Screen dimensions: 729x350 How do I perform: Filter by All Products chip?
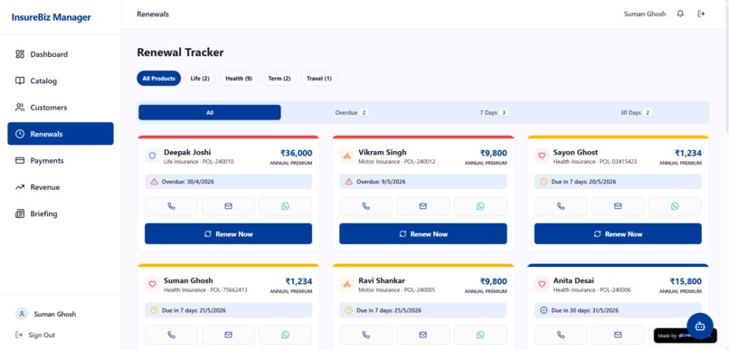coord(158,79)
